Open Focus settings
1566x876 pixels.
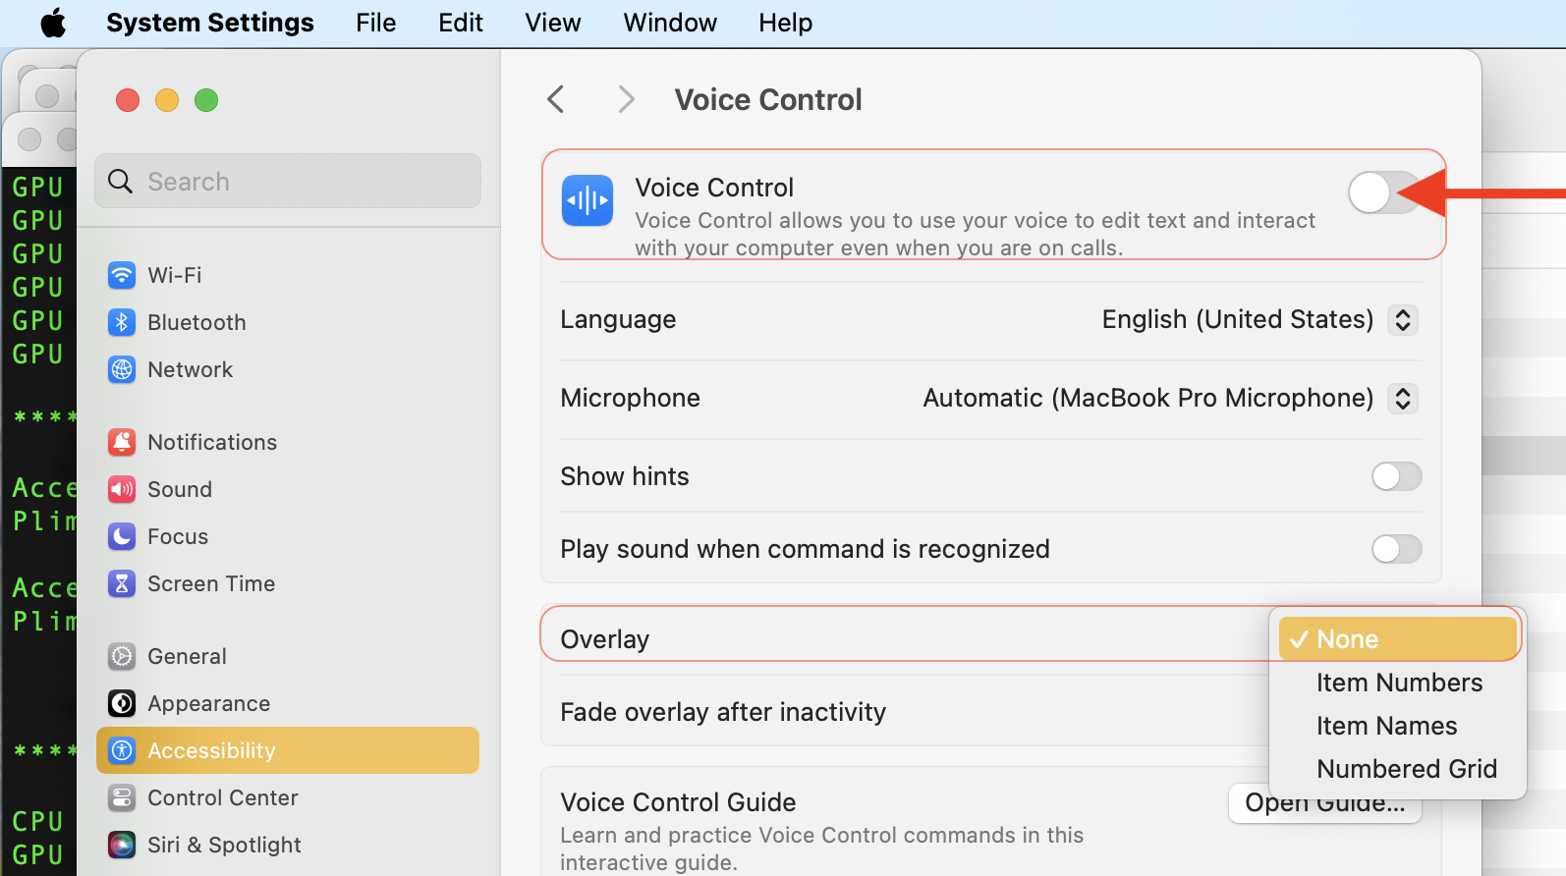click(x=178, y=536)
